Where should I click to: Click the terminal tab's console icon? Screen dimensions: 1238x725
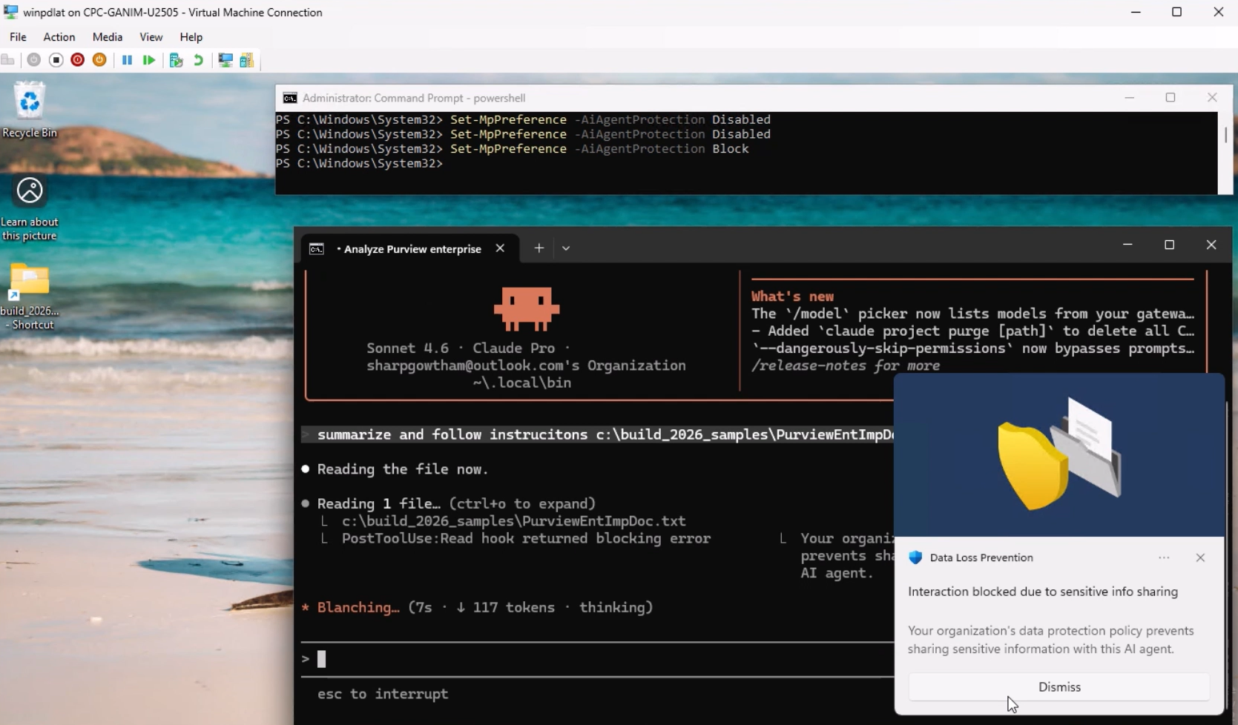(x=317, y=249)
